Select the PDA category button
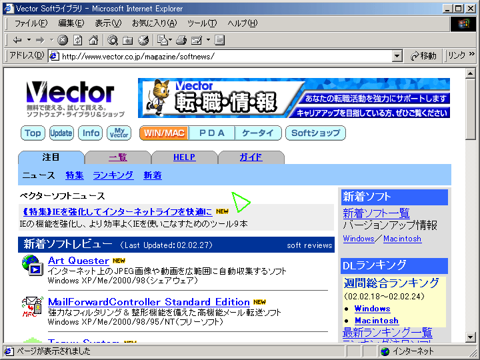The width and height of the screenshot is (480, 360). coord(212,133)
